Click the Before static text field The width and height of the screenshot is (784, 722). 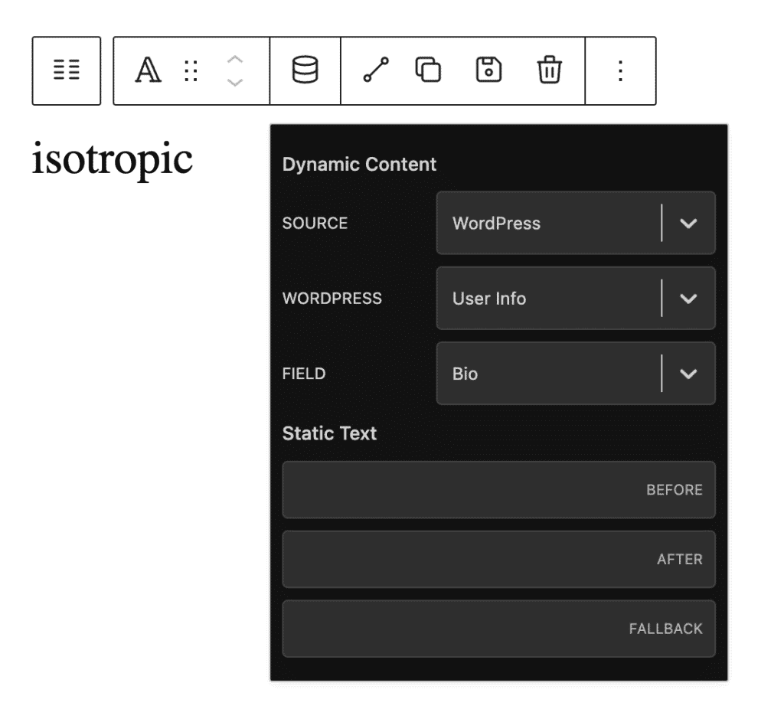coord(499,490)
